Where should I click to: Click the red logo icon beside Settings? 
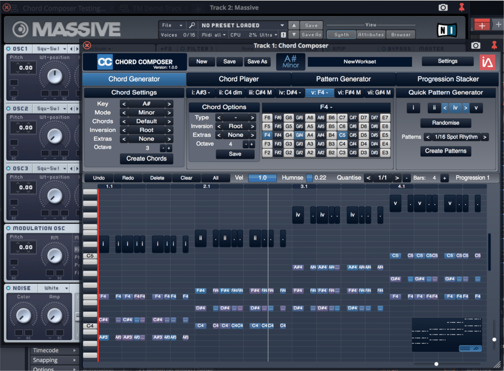pos(487,62)
